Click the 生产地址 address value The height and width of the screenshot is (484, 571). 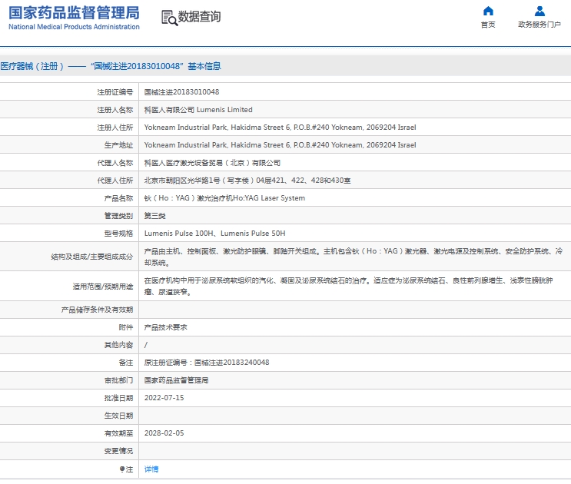click(x=280, y=145)
